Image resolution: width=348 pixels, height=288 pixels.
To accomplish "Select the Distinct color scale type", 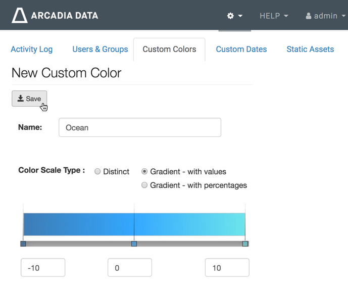I will 98,172.
